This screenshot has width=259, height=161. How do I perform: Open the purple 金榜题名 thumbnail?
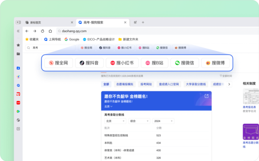(251, 132)
